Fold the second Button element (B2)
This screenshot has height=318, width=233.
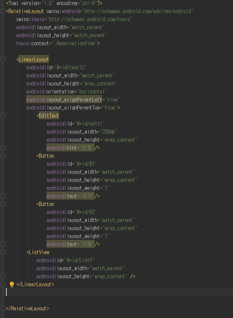(x=3, y=204)
